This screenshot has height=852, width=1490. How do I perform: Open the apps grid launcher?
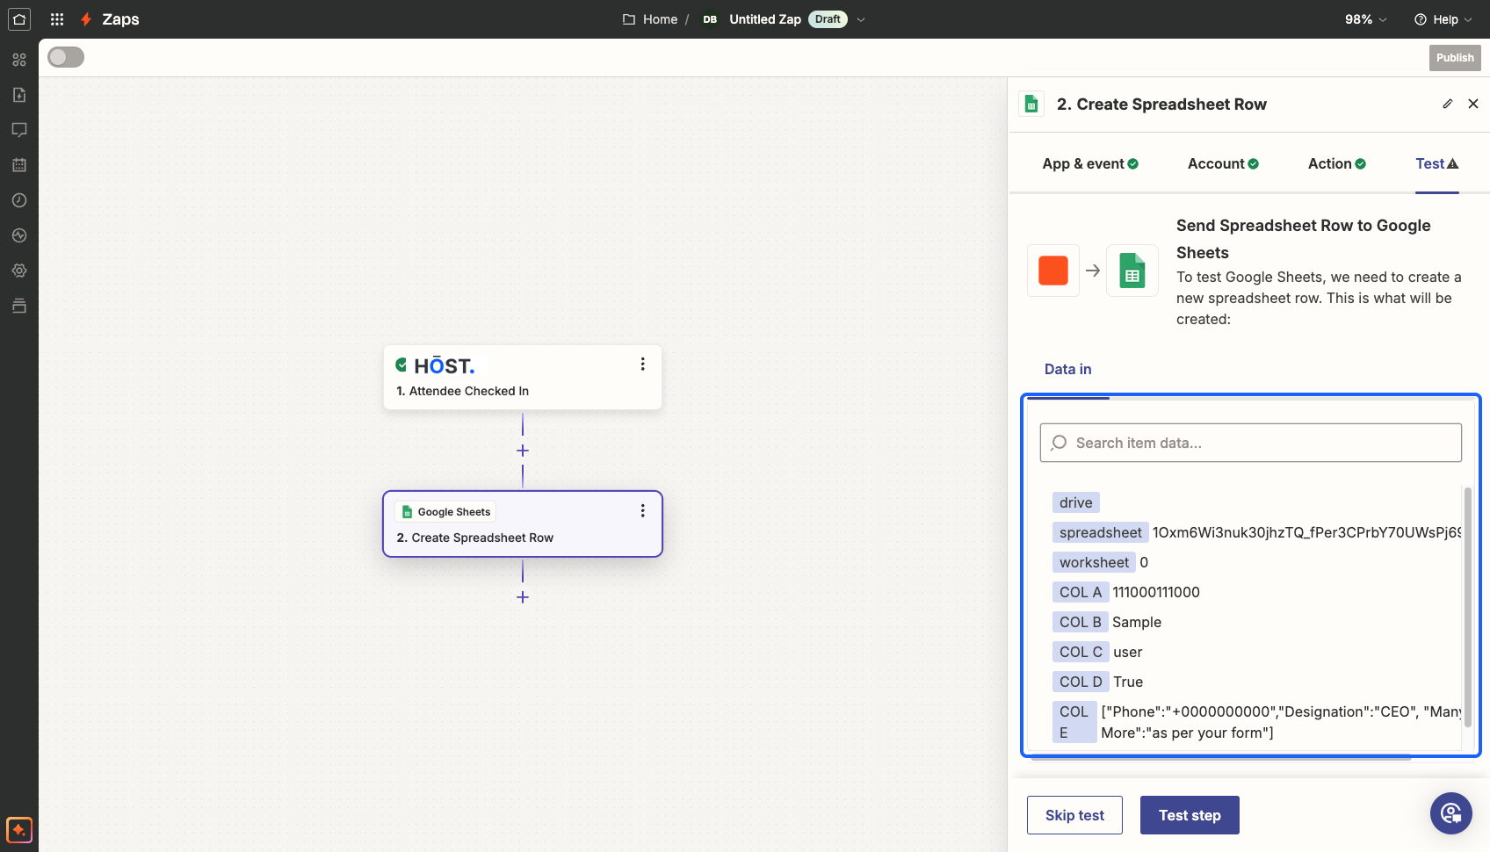(57, 19)
